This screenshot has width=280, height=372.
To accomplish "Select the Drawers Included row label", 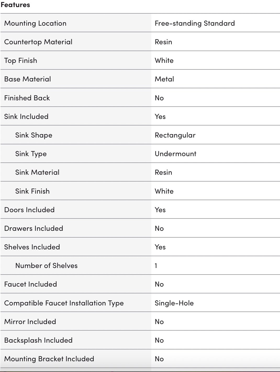I will (33, 228).
